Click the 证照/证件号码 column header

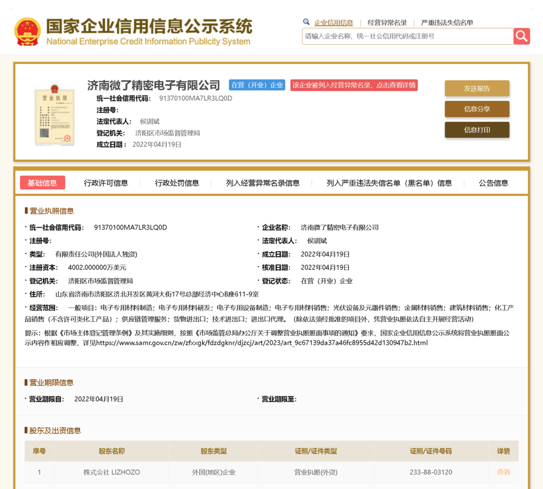pos(431,451)
